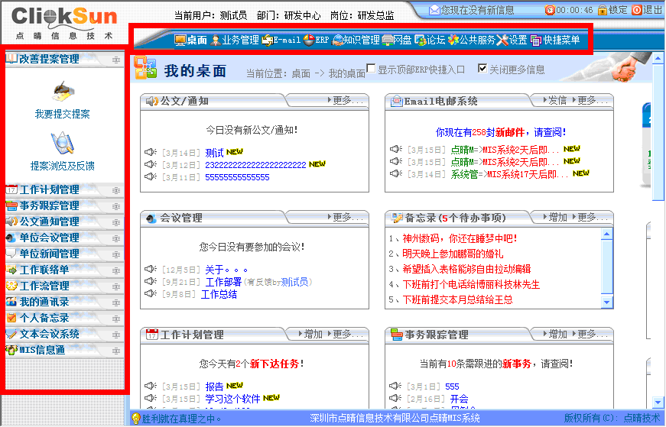Click the 退出 logout icon
666x427 pixels.
(x=637, y=10)
